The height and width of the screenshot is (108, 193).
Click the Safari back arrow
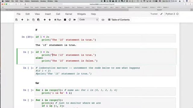(x=9, y=4)
